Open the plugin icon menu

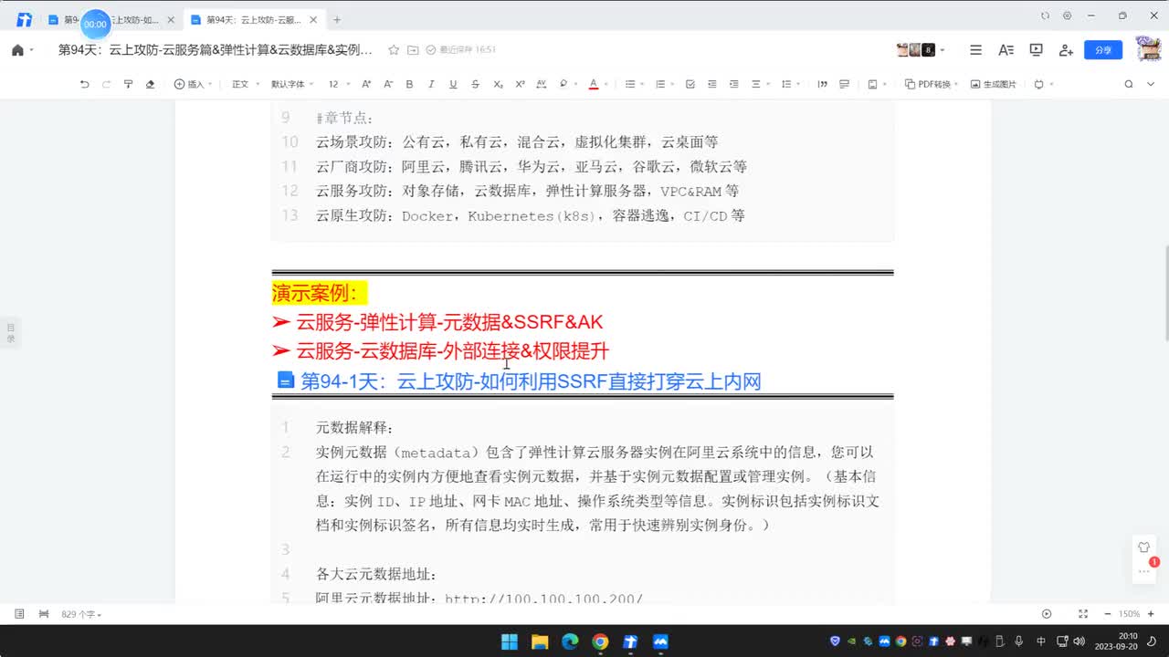click(1038, 84)
